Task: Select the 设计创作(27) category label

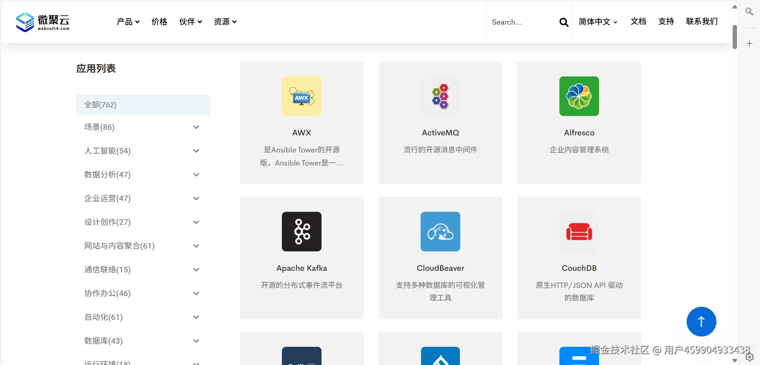Action: coord(107,222)
